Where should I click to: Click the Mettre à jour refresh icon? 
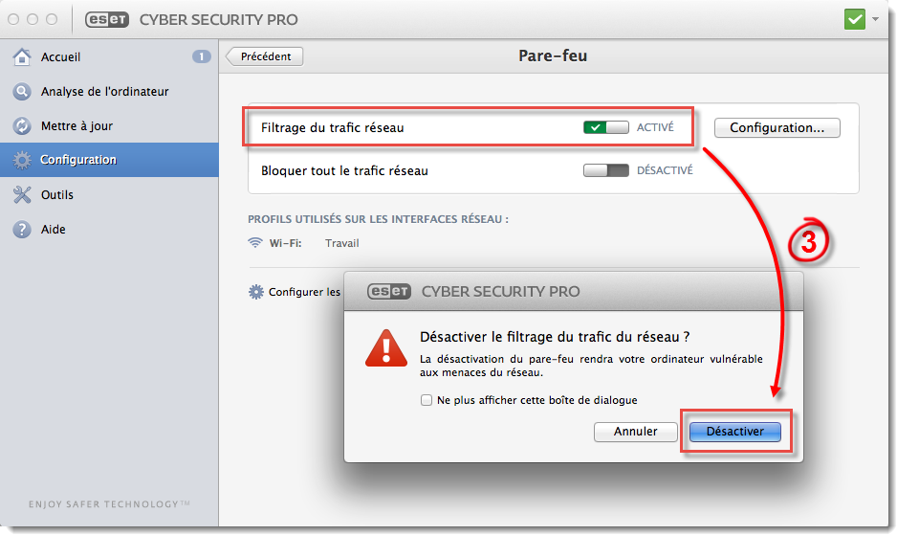click(22, 126)
